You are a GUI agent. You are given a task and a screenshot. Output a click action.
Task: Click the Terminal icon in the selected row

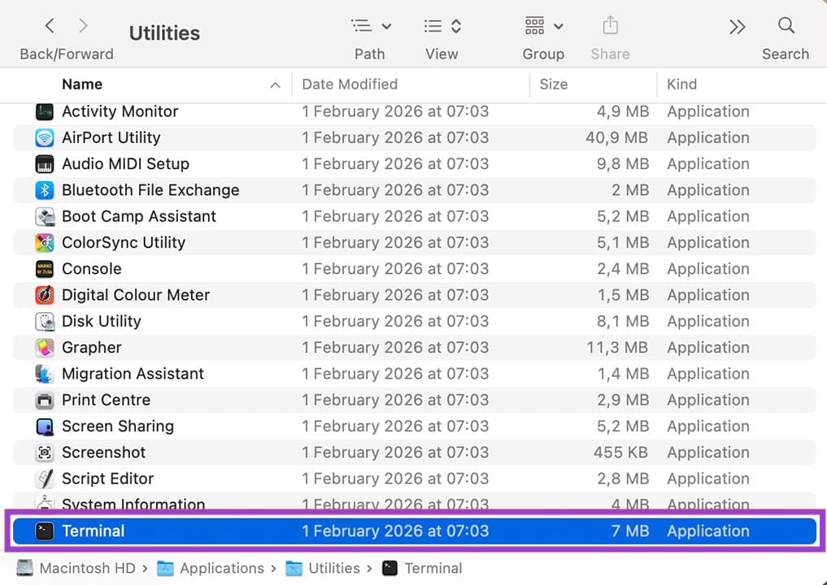[44, 531]
